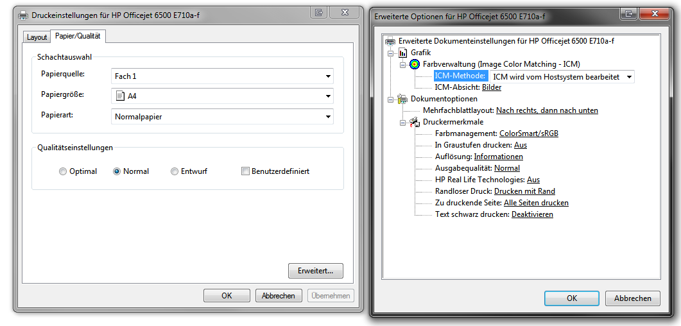Switch to the Layout tab
The image size is (681, 326).
pos(37,37)
